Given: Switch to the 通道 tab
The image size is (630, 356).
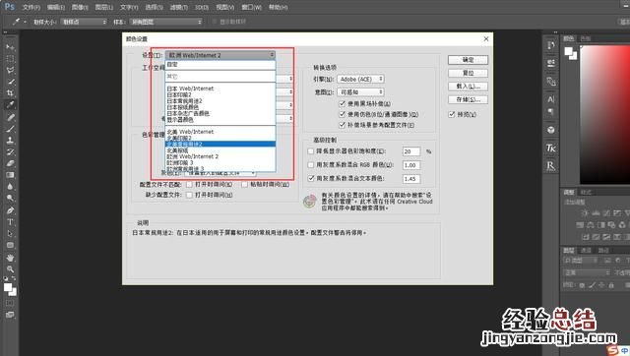Looking at the screenshot, I should [x=587, y=251].
